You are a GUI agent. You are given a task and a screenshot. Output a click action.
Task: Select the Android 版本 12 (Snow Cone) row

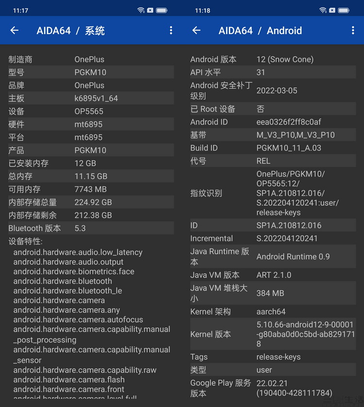273,59
